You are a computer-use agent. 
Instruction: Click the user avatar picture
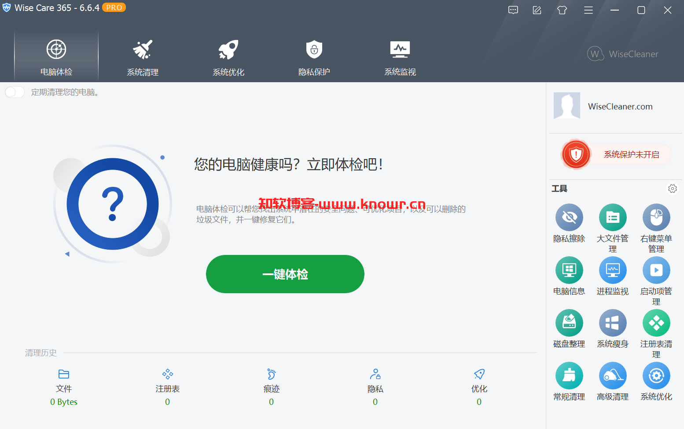pyautogui.click(x=567, y=105)
